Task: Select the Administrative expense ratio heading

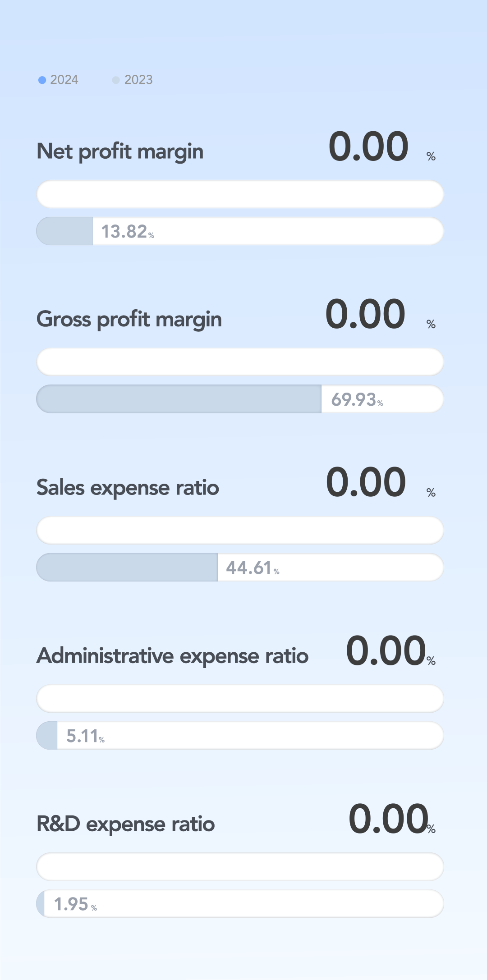Action: click(x=173, y=656)
